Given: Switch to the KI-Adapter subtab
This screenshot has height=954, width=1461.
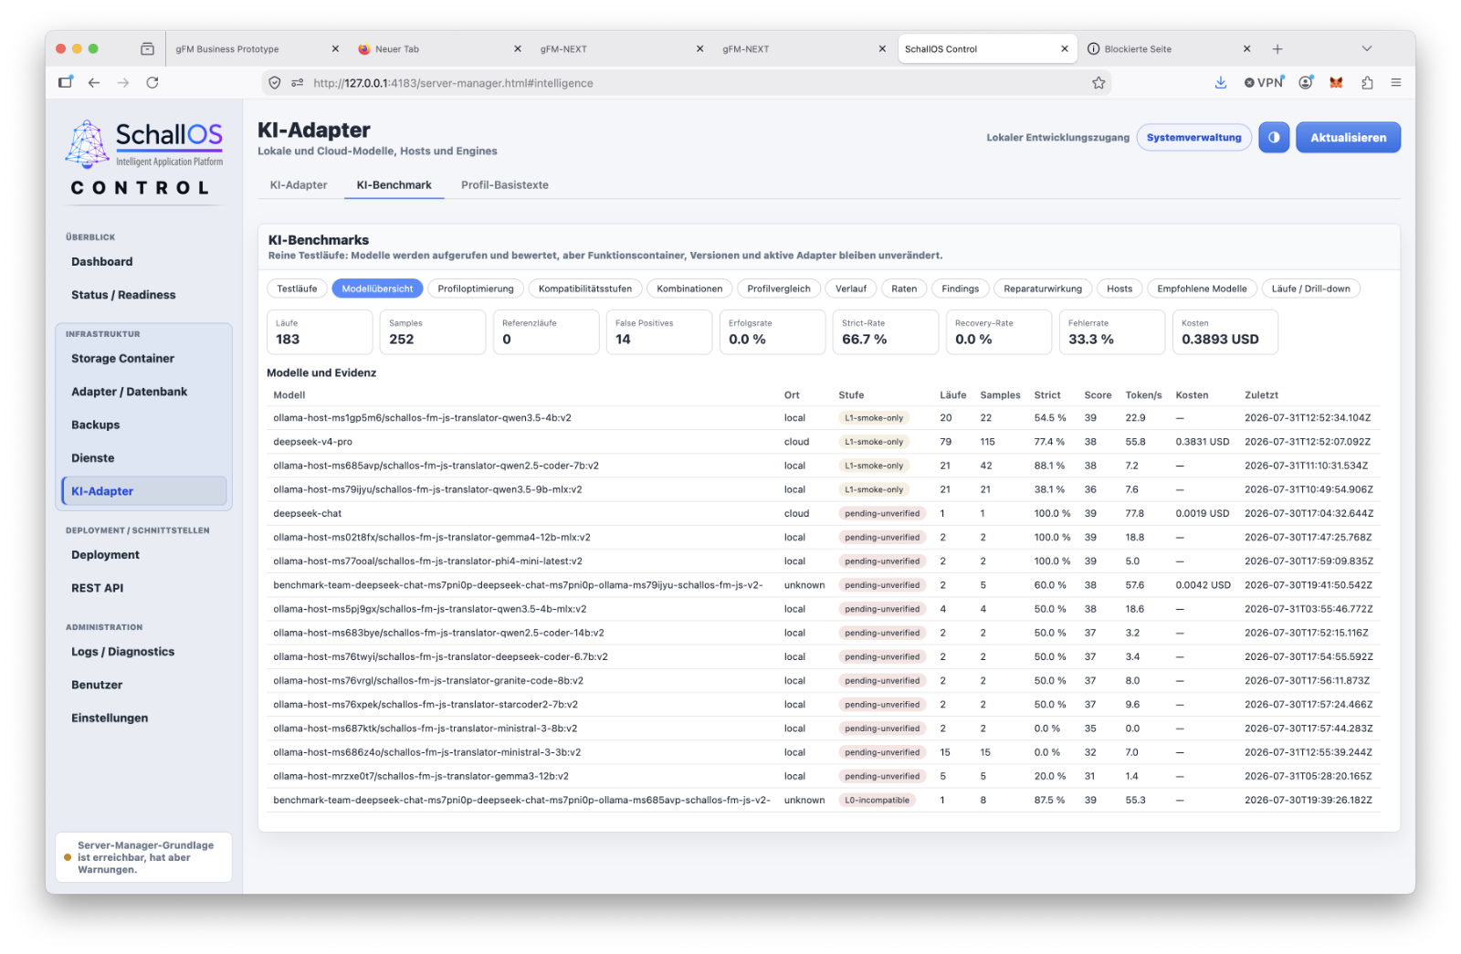Looking at the screenshot, I should (x=299, y=184).
